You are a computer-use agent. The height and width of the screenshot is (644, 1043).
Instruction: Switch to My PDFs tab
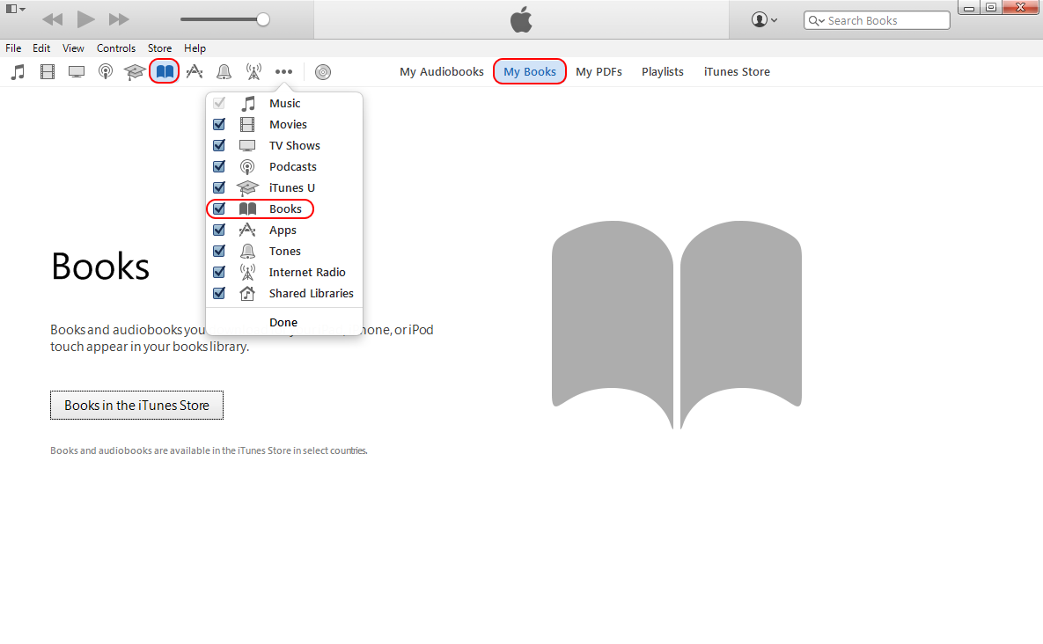(599, 72)
